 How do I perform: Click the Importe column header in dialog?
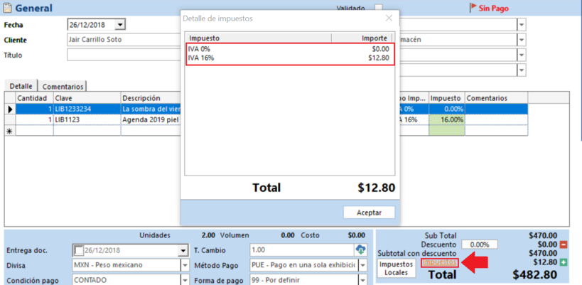pyautogui.click(x=362, y=38)
